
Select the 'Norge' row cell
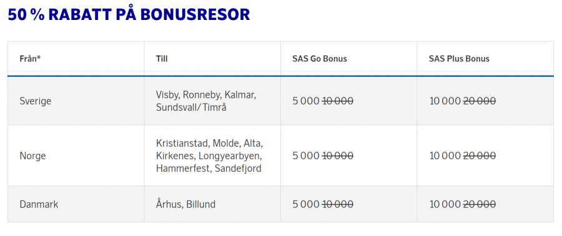coord(76,156)
